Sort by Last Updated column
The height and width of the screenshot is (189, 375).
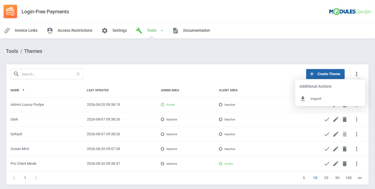[98, 90]
